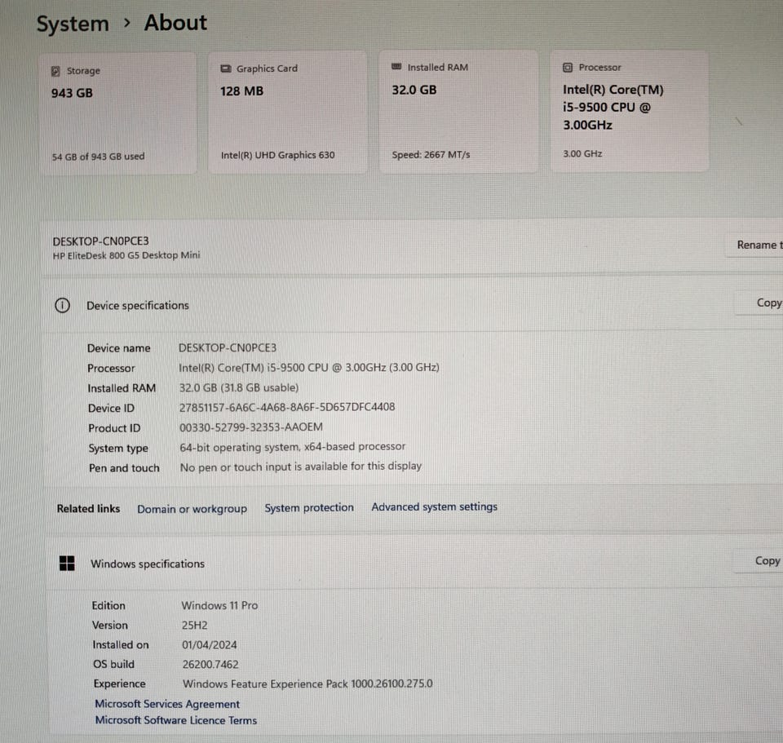Collapse the Windows specifications section header

click(x=414, y=563)
